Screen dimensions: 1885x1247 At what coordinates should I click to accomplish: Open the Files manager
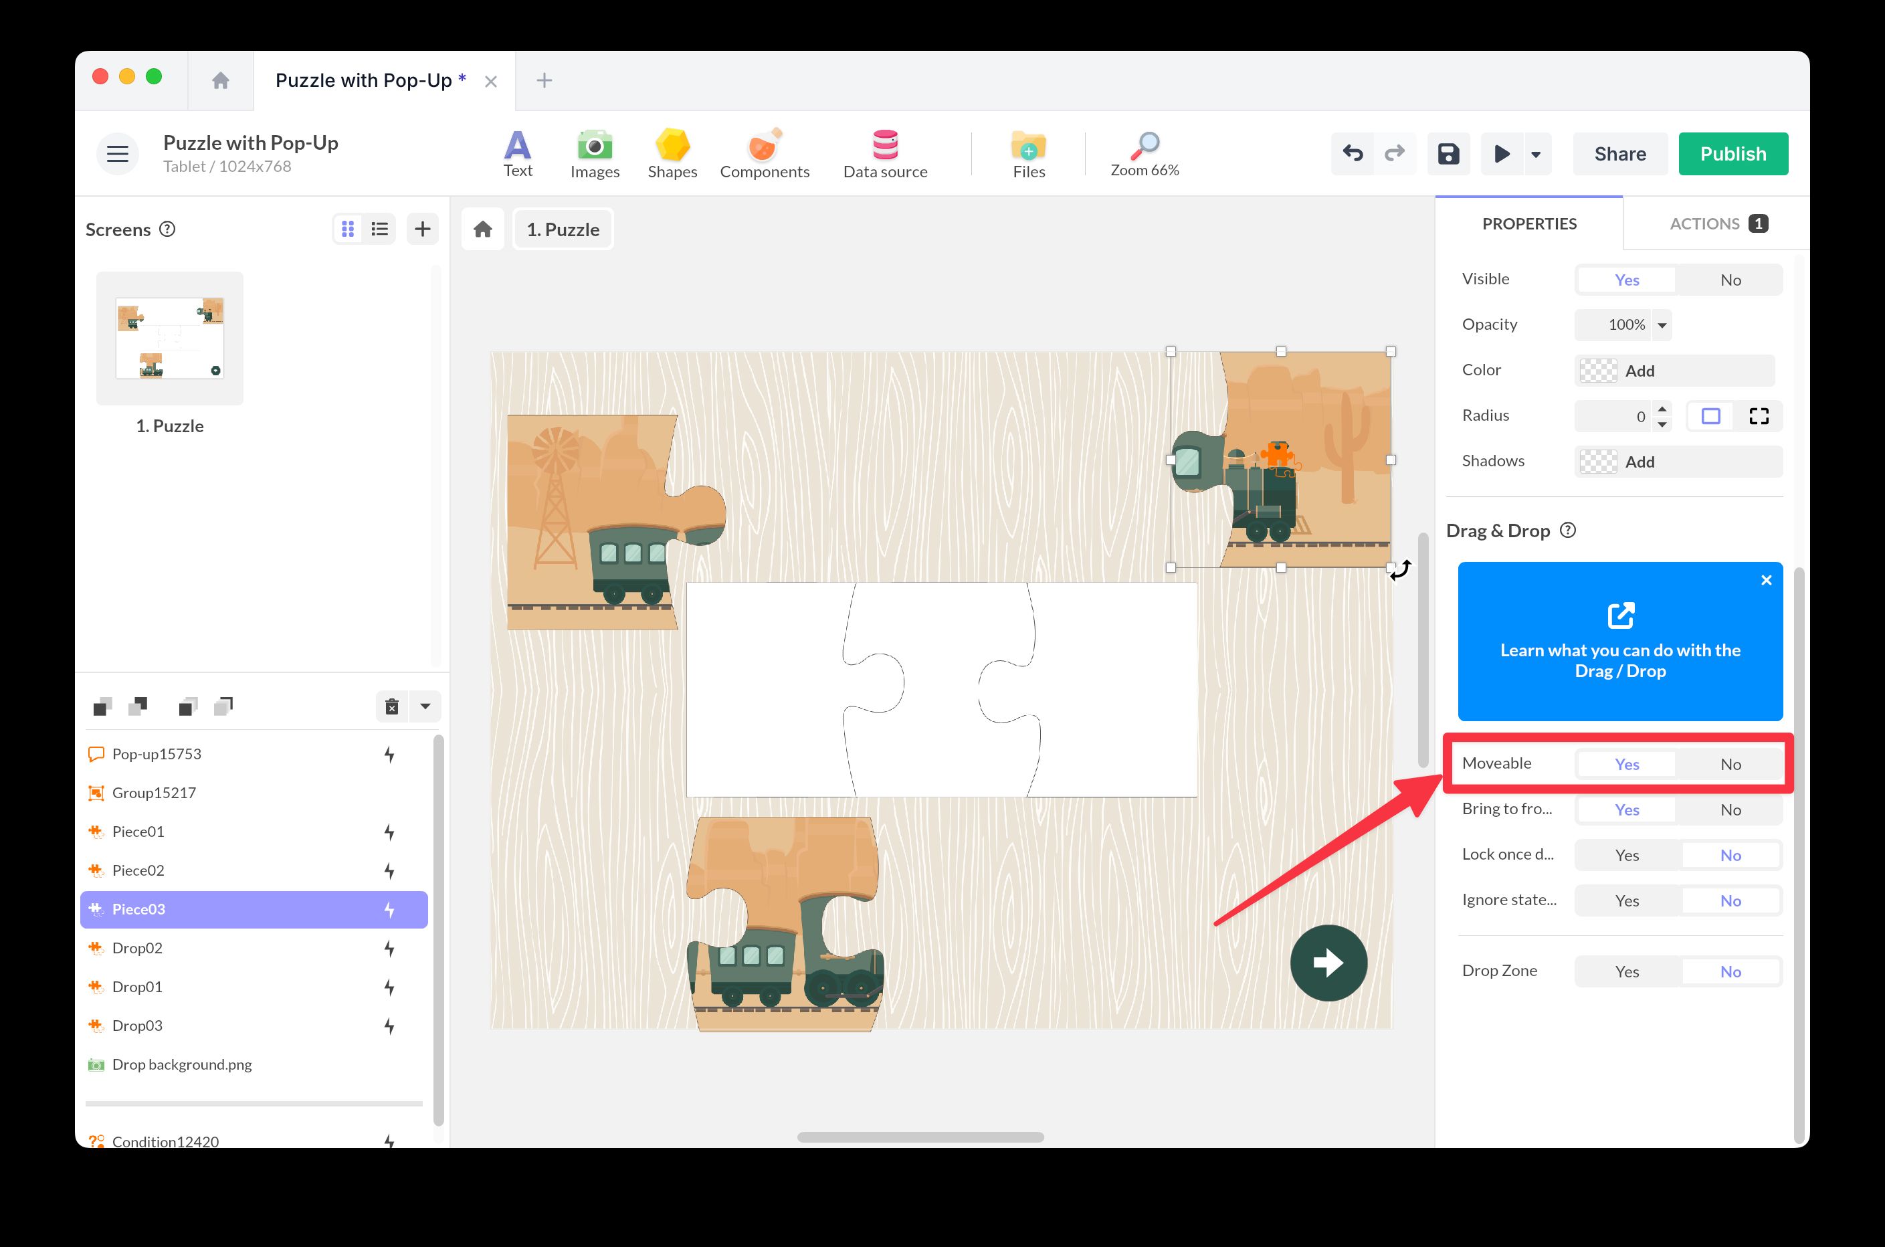point(1028,153)
